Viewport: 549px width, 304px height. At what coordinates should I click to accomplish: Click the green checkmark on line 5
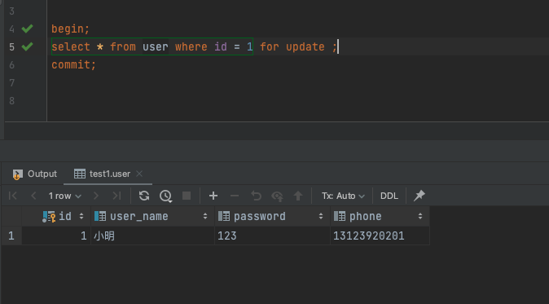(28, 46)
